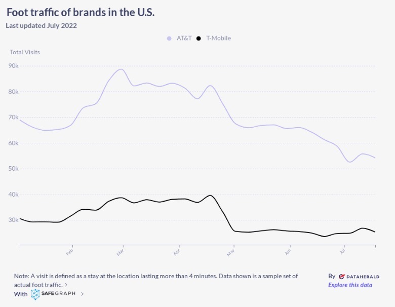This screenshot has width=395, height=307.
Task: Click the DataHerald logo icon
Action: (342, 277)
